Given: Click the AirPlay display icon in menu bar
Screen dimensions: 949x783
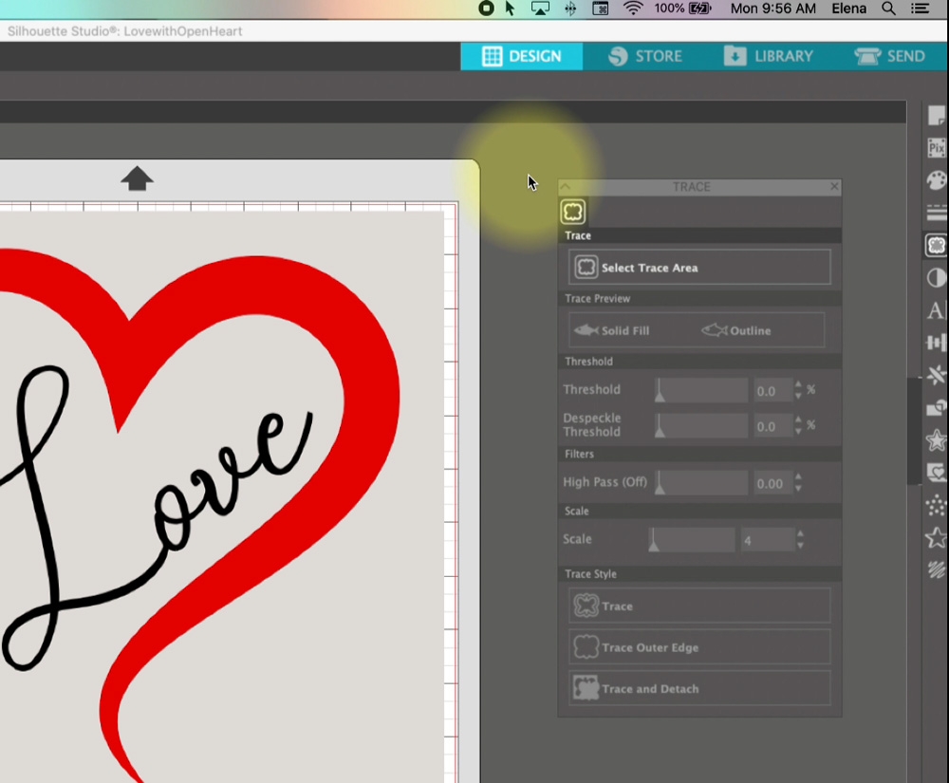Looking at the screenshot, I should (540, 9).
